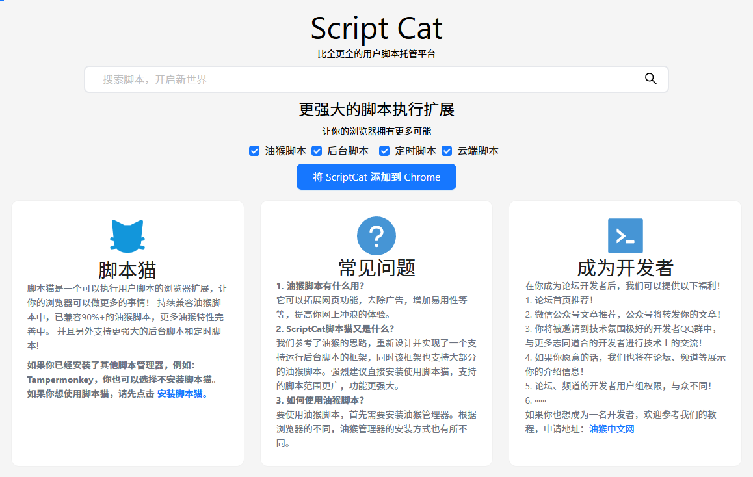The height and width of the screenshot is (477, 753).
Task: Click the line 在你成为论坛开发者后 intro
Action: [x=623, y=286]
